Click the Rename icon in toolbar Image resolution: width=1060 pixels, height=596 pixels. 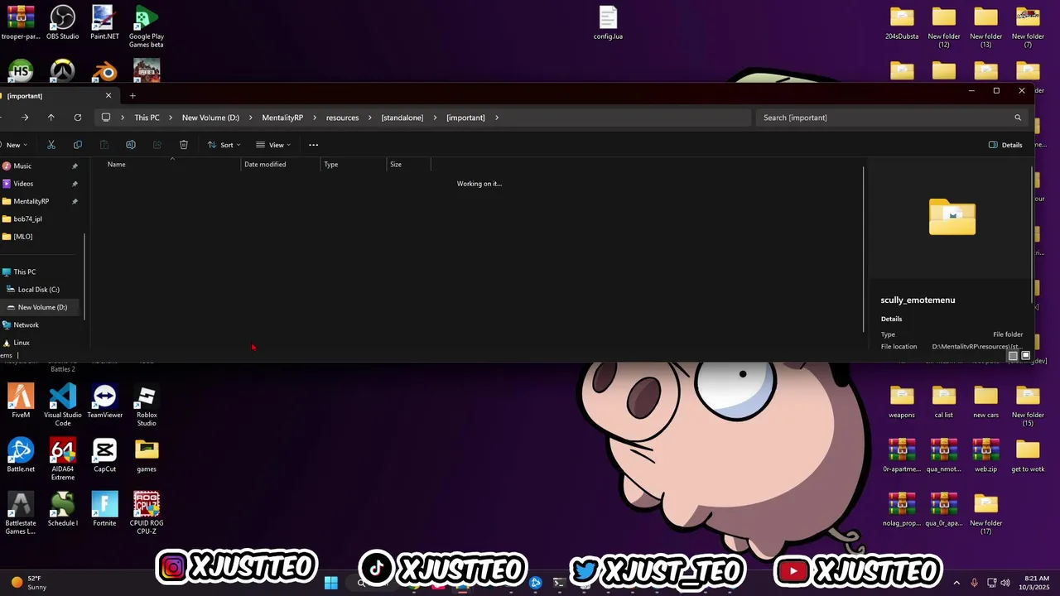coord(131,145)
